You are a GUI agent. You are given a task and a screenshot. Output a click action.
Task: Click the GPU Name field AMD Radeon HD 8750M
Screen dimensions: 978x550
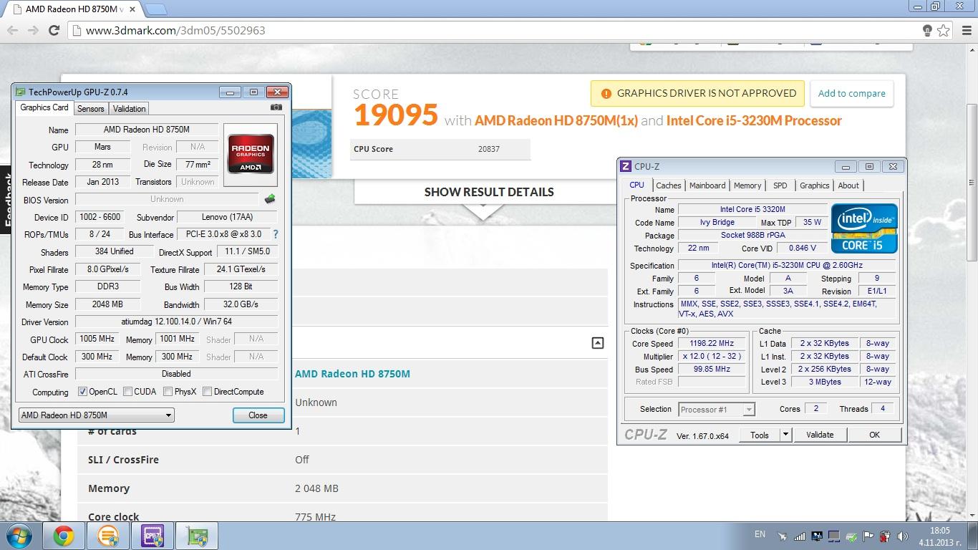pos(147,130)
